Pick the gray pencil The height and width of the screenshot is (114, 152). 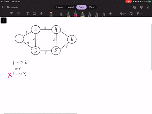[x=104, y=15]
